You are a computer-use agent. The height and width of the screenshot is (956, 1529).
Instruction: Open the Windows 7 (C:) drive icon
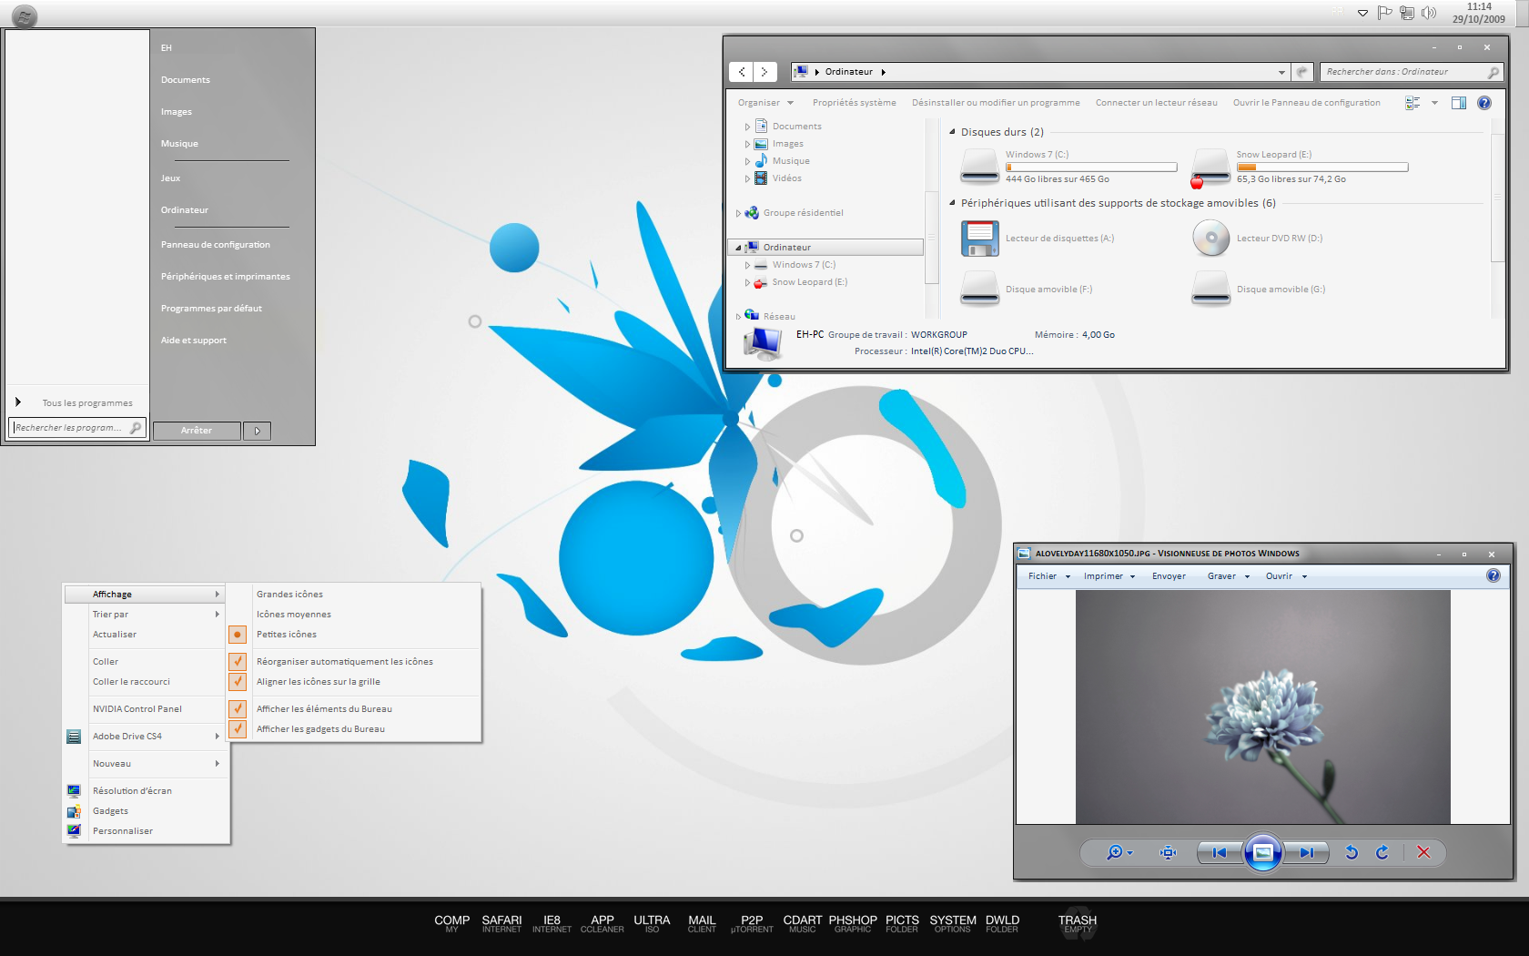pos(979,167)
